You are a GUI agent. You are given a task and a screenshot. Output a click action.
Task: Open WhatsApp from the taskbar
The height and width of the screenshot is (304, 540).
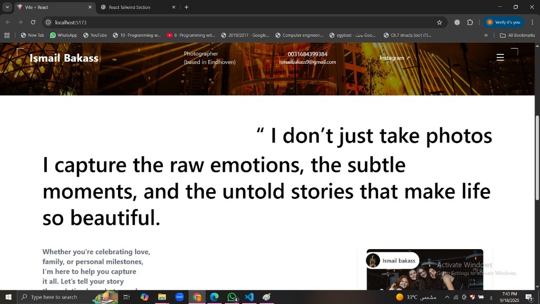point(232,297)
